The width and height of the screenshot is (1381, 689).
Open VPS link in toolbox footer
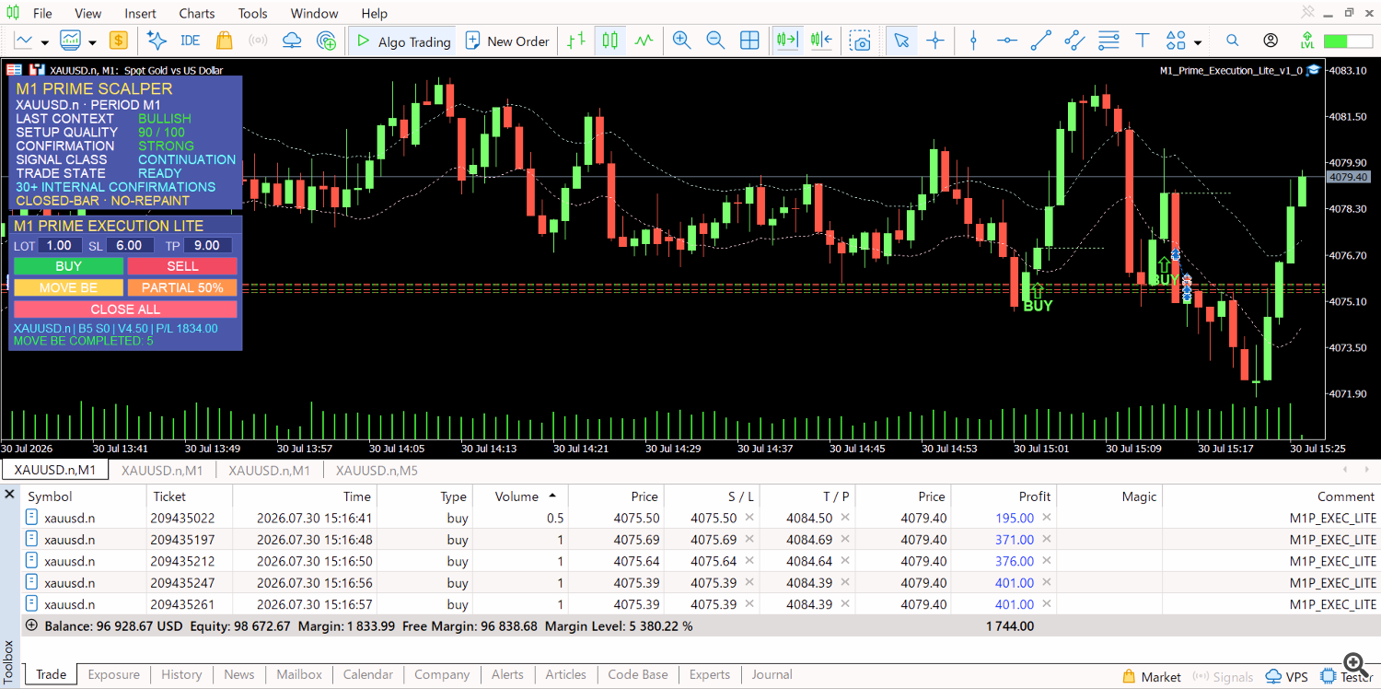[x=1286, y=677]
